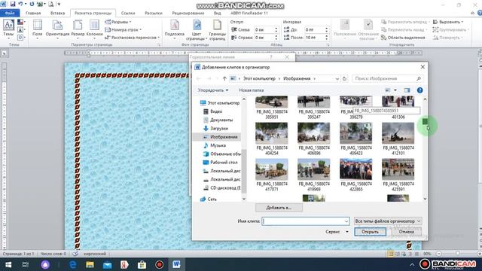Refresh the Изображения folder in the dialog
The height and width of the screenshot is (271, 482).
point(344,78)
